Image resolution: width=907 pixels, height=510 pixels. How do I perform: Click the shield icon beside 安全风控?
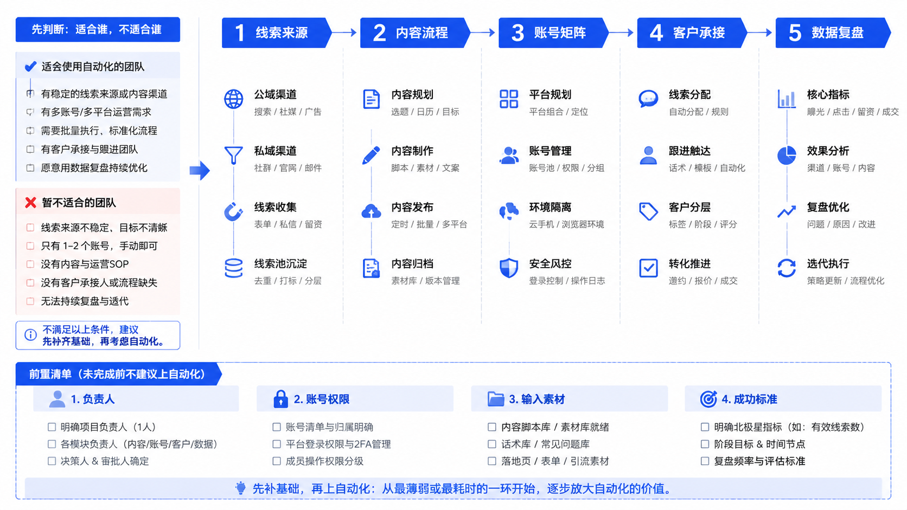coord(509,268)
